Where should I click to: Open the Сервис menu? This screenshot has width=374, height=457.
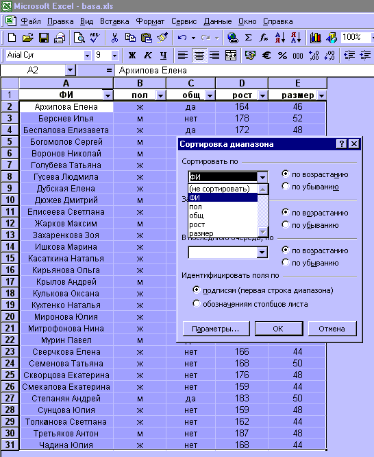[x=184, y=21]
